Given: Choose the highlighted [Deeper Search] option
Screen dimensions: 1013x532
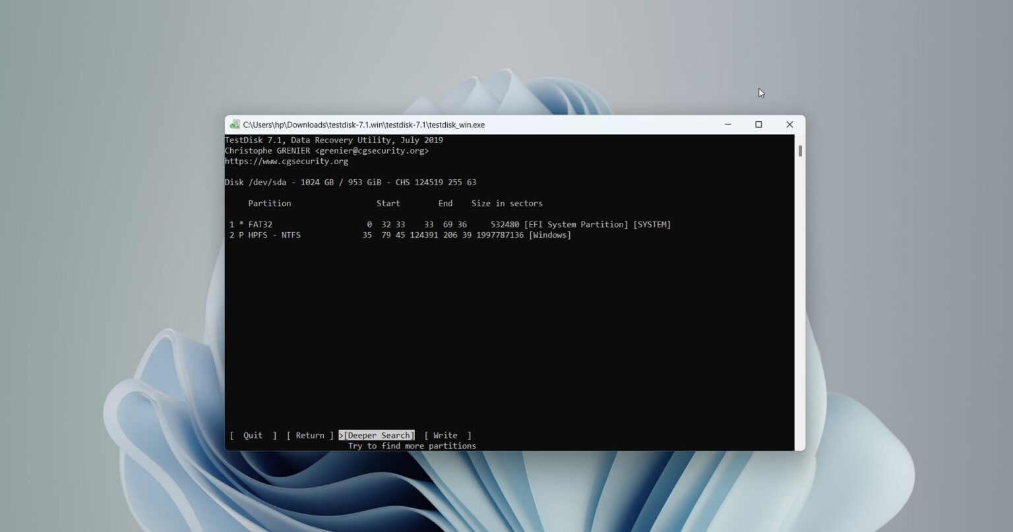Looking at the screenshot, I should tap(377, 435).
